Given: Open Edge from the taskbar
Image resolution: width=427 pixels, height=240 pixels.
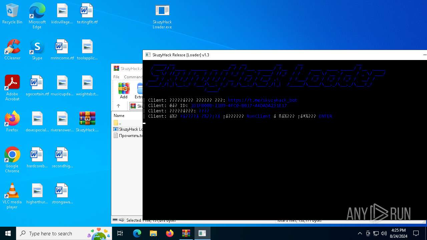Looking at the screenshot, I should coord(137,233).
